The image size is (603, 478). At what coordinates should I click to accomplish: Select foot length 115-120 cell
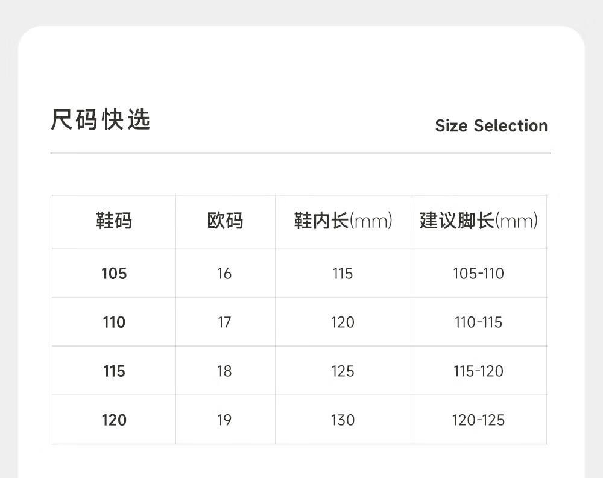[x=478, y=371]
